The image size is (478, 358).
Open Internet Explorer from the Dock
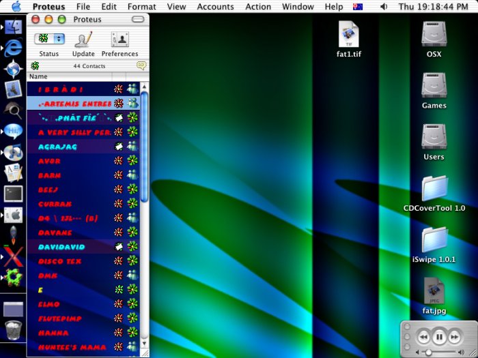point(13,47)
